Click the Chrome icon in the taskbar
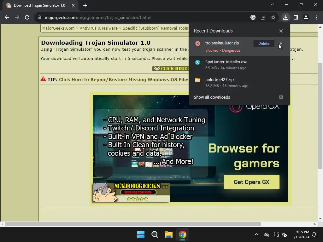The image size is (323, 242). pyautogui.click(x=183, y=234)
